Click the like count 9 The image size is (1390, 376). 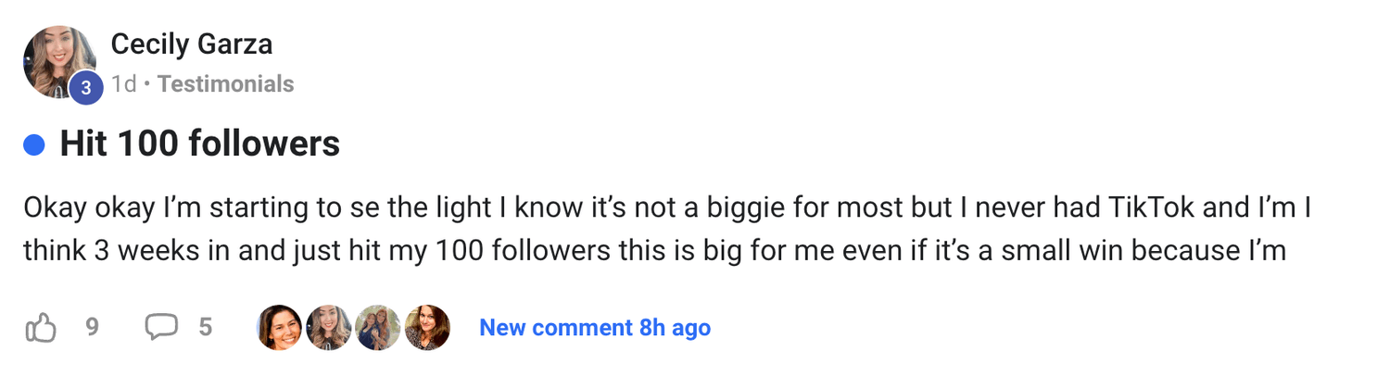point(92,327)
